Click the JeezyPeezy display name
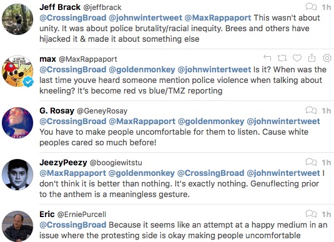Image resolution: width=334 pixels, height=242 pixels. (x=63, y=163)
